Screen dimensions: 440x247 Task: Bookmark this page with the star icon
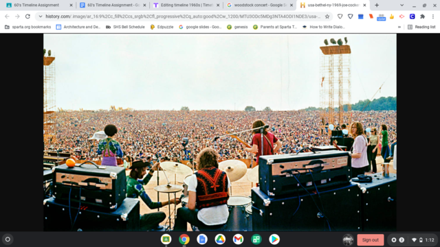coord(327,16)
